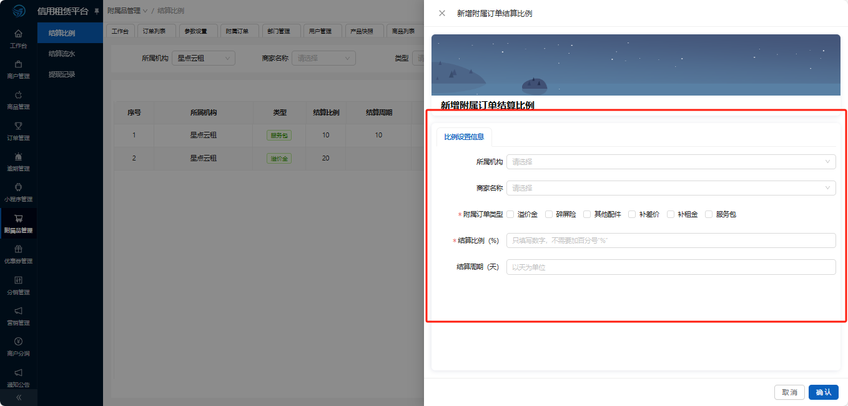Tick the 服务包 checkbox
This screenshot has height=406, width=848.
(709, 214)
